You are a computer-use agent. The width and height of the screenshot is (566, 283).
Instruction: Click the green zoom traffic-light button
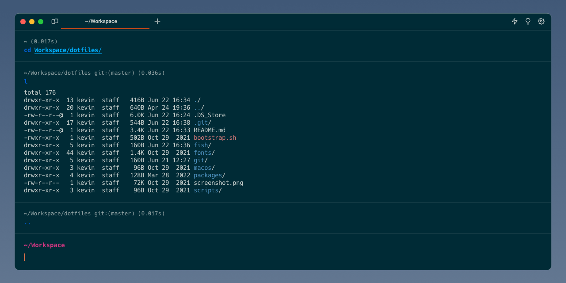point(40,21)
